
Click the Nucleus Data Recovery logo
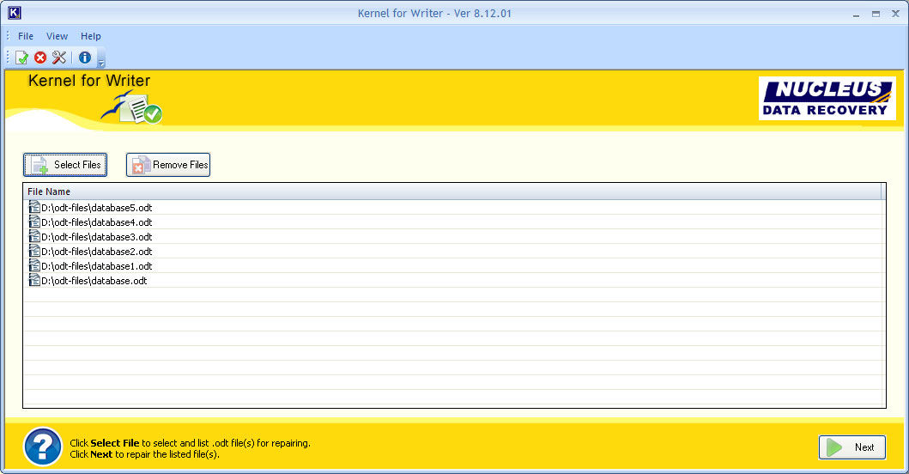pyautogui.click(x=827, y=98)
